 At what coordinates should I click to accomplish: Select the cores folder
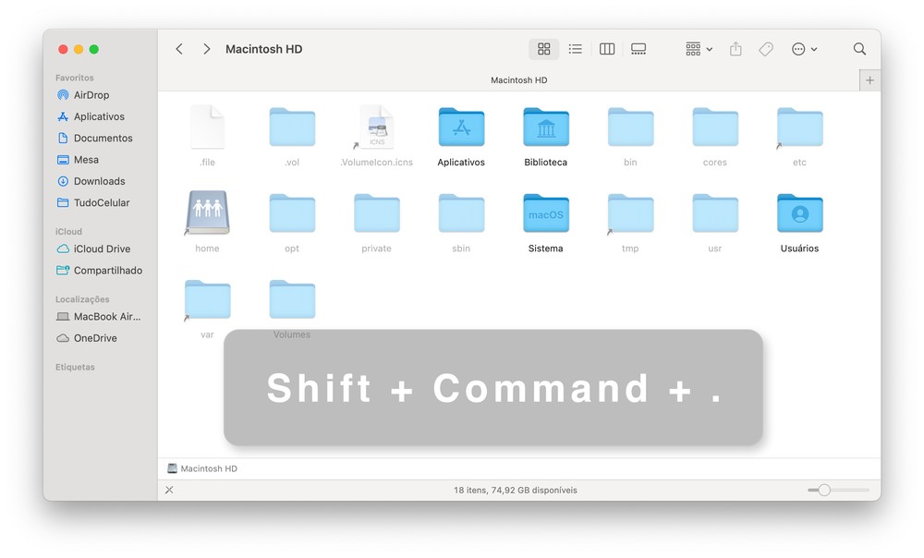pos(715,127)
